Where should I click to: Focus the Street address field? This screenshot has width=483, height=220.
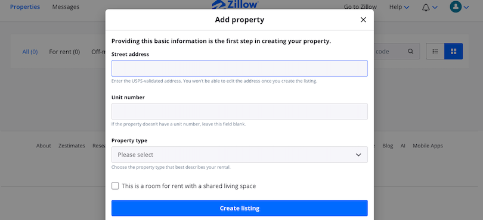[x=239, y=68]
